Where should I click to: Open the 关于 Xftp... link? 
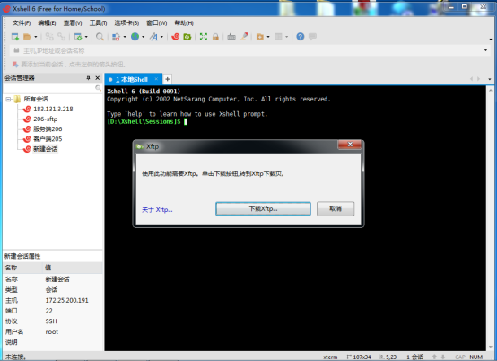[157, 209]
